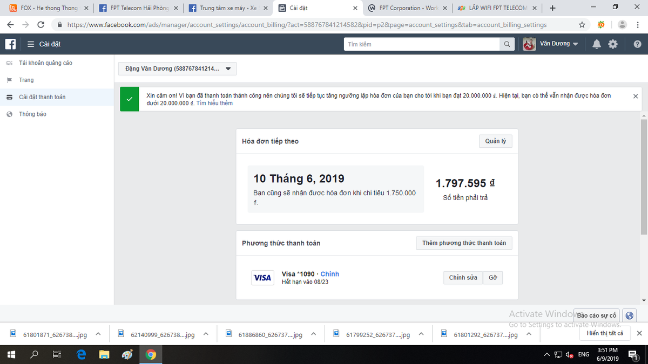Click the Facebook logo in the header
The image size is (648, 364).
(10, 44)
